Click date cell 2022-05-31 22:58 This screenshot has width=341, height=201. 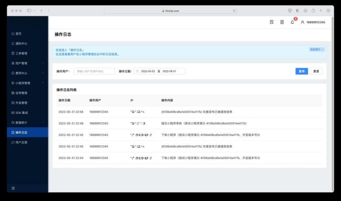pyautogui.click(x=71, y=112)
